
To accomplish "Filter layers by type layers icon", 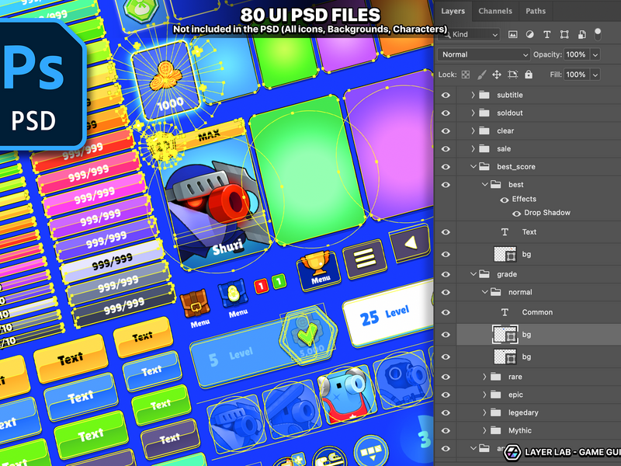I will pos(547,34).
